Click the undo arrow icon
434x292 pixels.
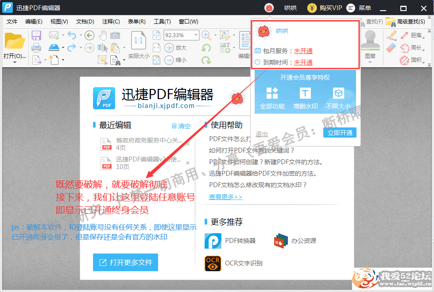72,35
